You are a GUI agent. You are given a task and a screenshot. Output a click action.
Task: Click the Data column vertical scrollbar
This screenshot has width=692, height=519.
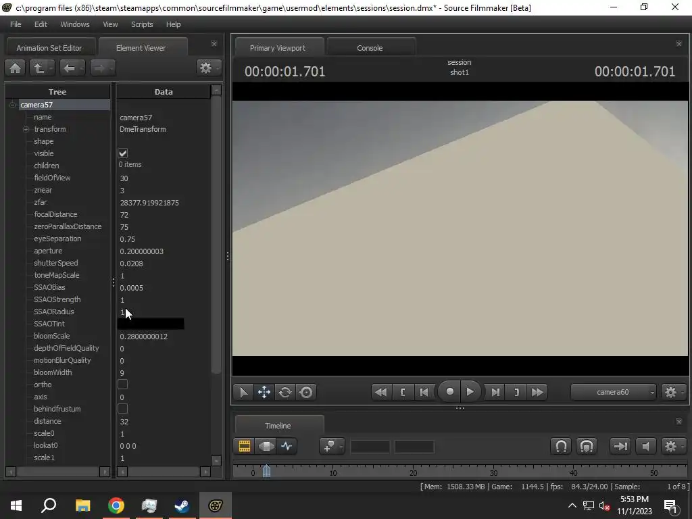[216, 236]
